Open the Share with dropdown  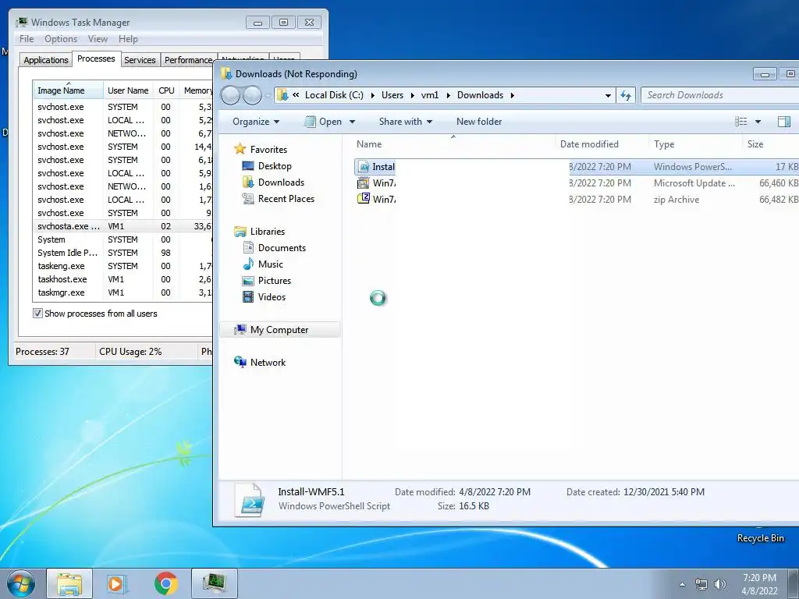pos(406,121)
